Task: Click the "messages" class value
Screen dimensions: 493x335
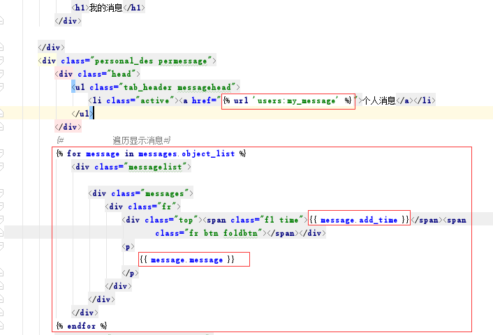Action: (x=164, y=193)
